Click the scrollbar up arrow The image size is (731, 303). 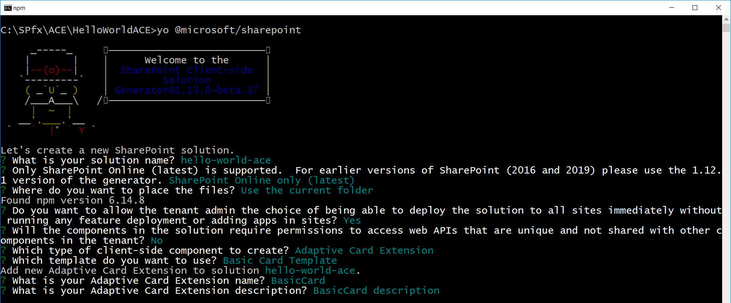tap(726, 19)
